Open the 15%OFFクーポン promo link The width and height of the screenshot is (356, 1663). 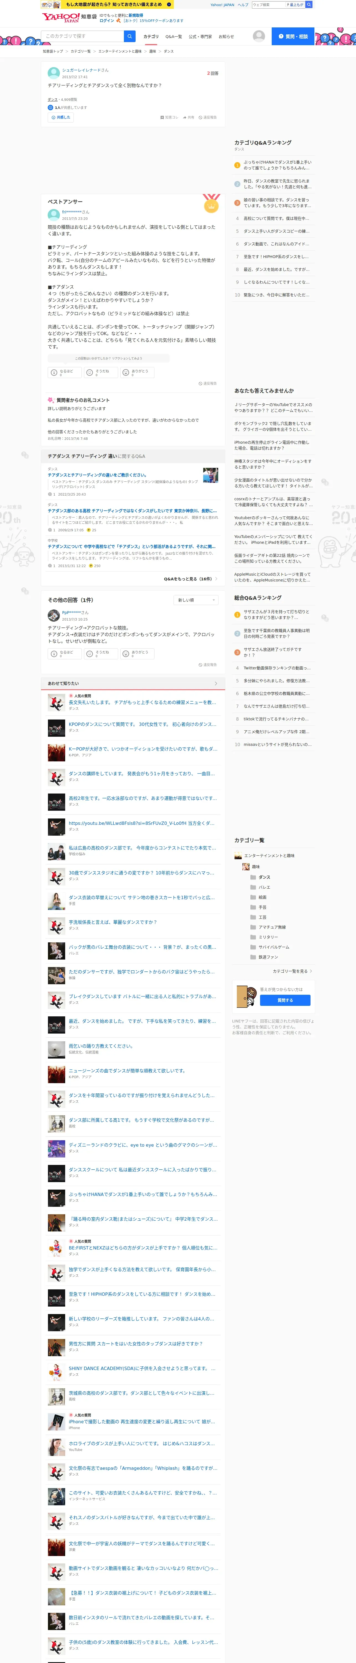(153, 21)
